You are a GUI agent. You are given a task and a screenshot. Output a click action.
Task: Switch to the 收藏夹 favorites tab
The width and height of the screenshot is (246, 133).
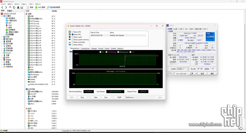click(10, 11)
